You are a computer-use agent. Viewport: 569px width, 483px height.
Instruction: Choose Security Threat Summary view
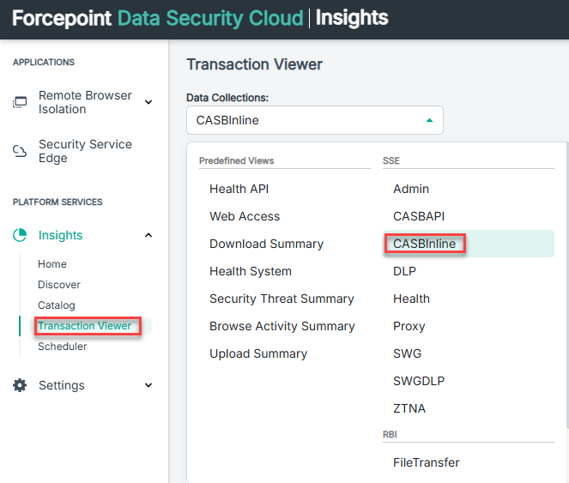pos(281,299)
